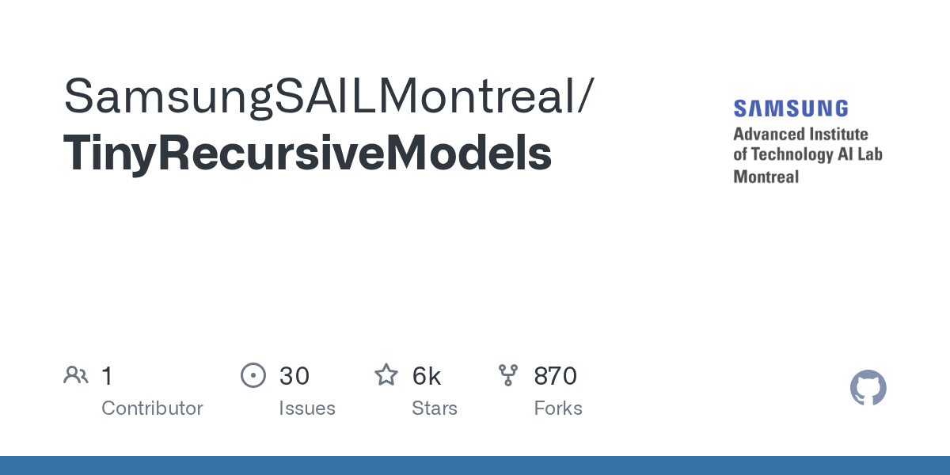Select the Issues label

(x=307, y=408)
